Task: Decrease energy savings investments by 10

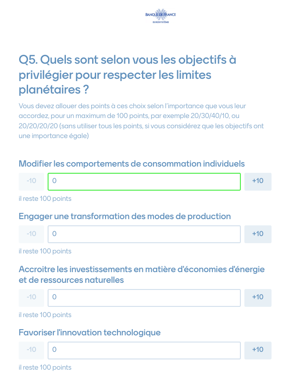Action: pos(31,298)
